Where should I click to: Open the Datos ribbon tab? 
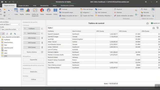(55, 5)
